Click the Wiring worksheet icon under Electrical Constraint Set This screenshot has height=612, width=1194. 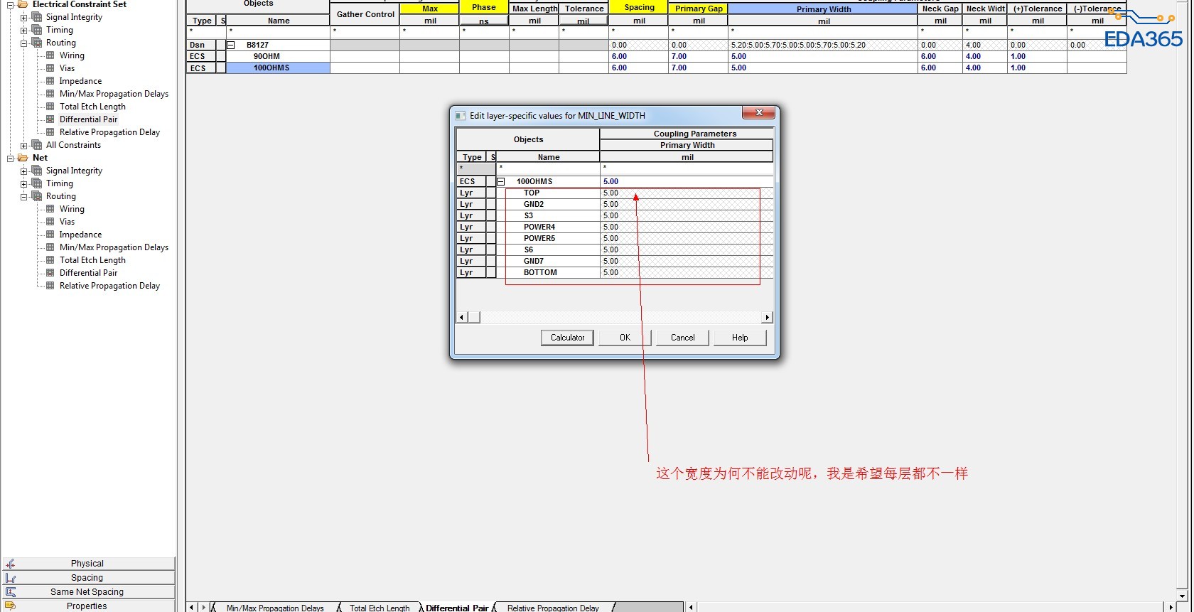(x=50, y=55)
